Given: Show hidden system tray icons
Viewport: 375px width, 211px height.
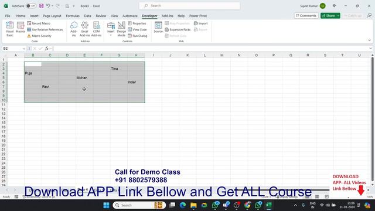Looking at the screenshot, I should click(295, 205).
